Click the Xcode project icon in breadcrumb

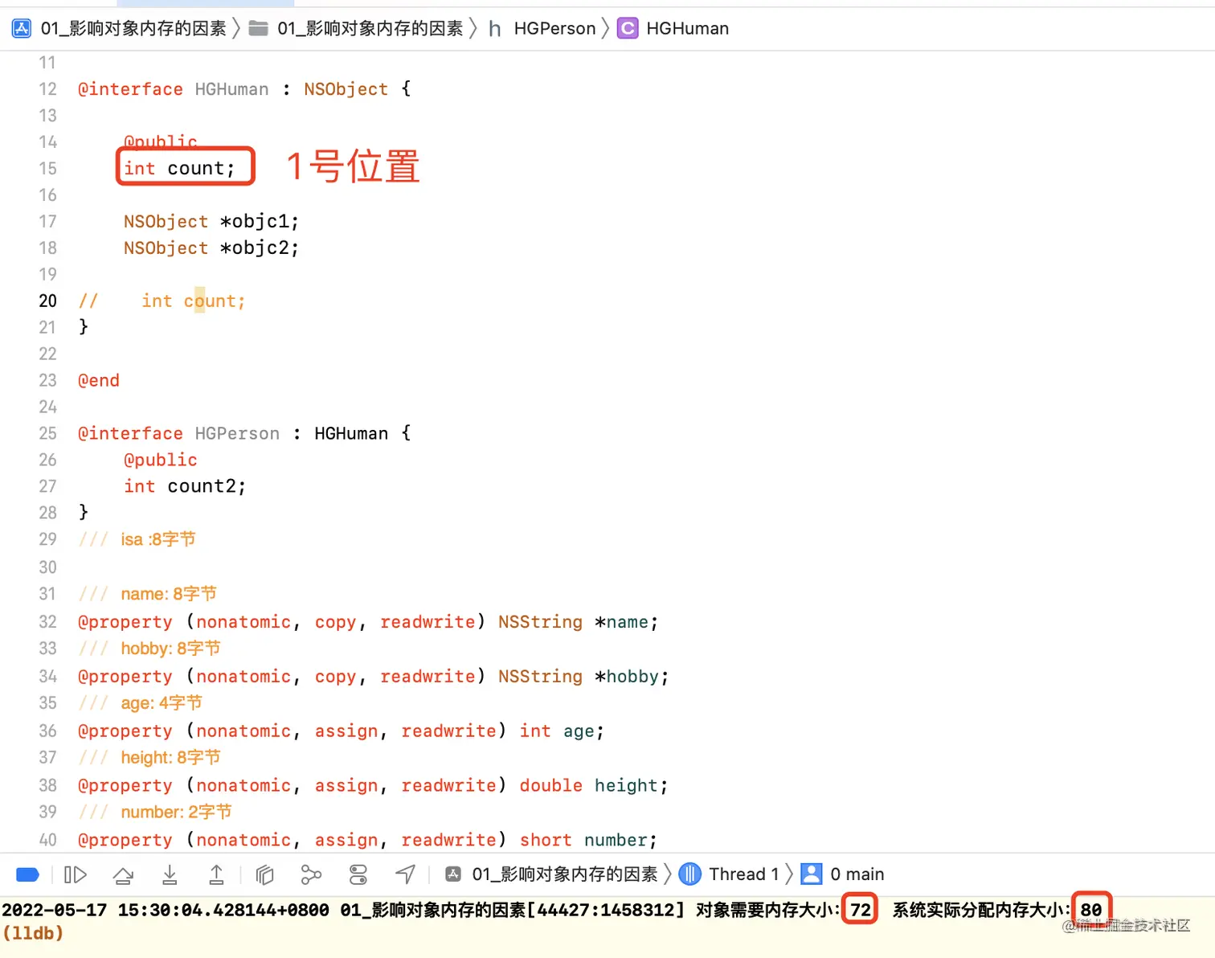22,29
